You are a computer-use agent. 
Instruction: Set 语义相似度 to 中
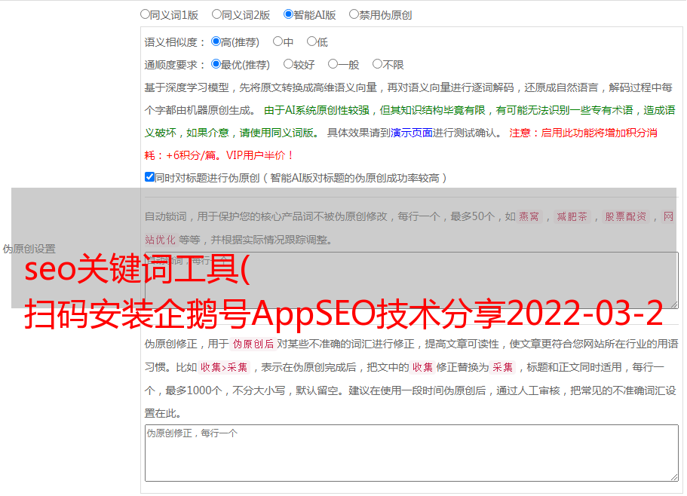[278, 41]
